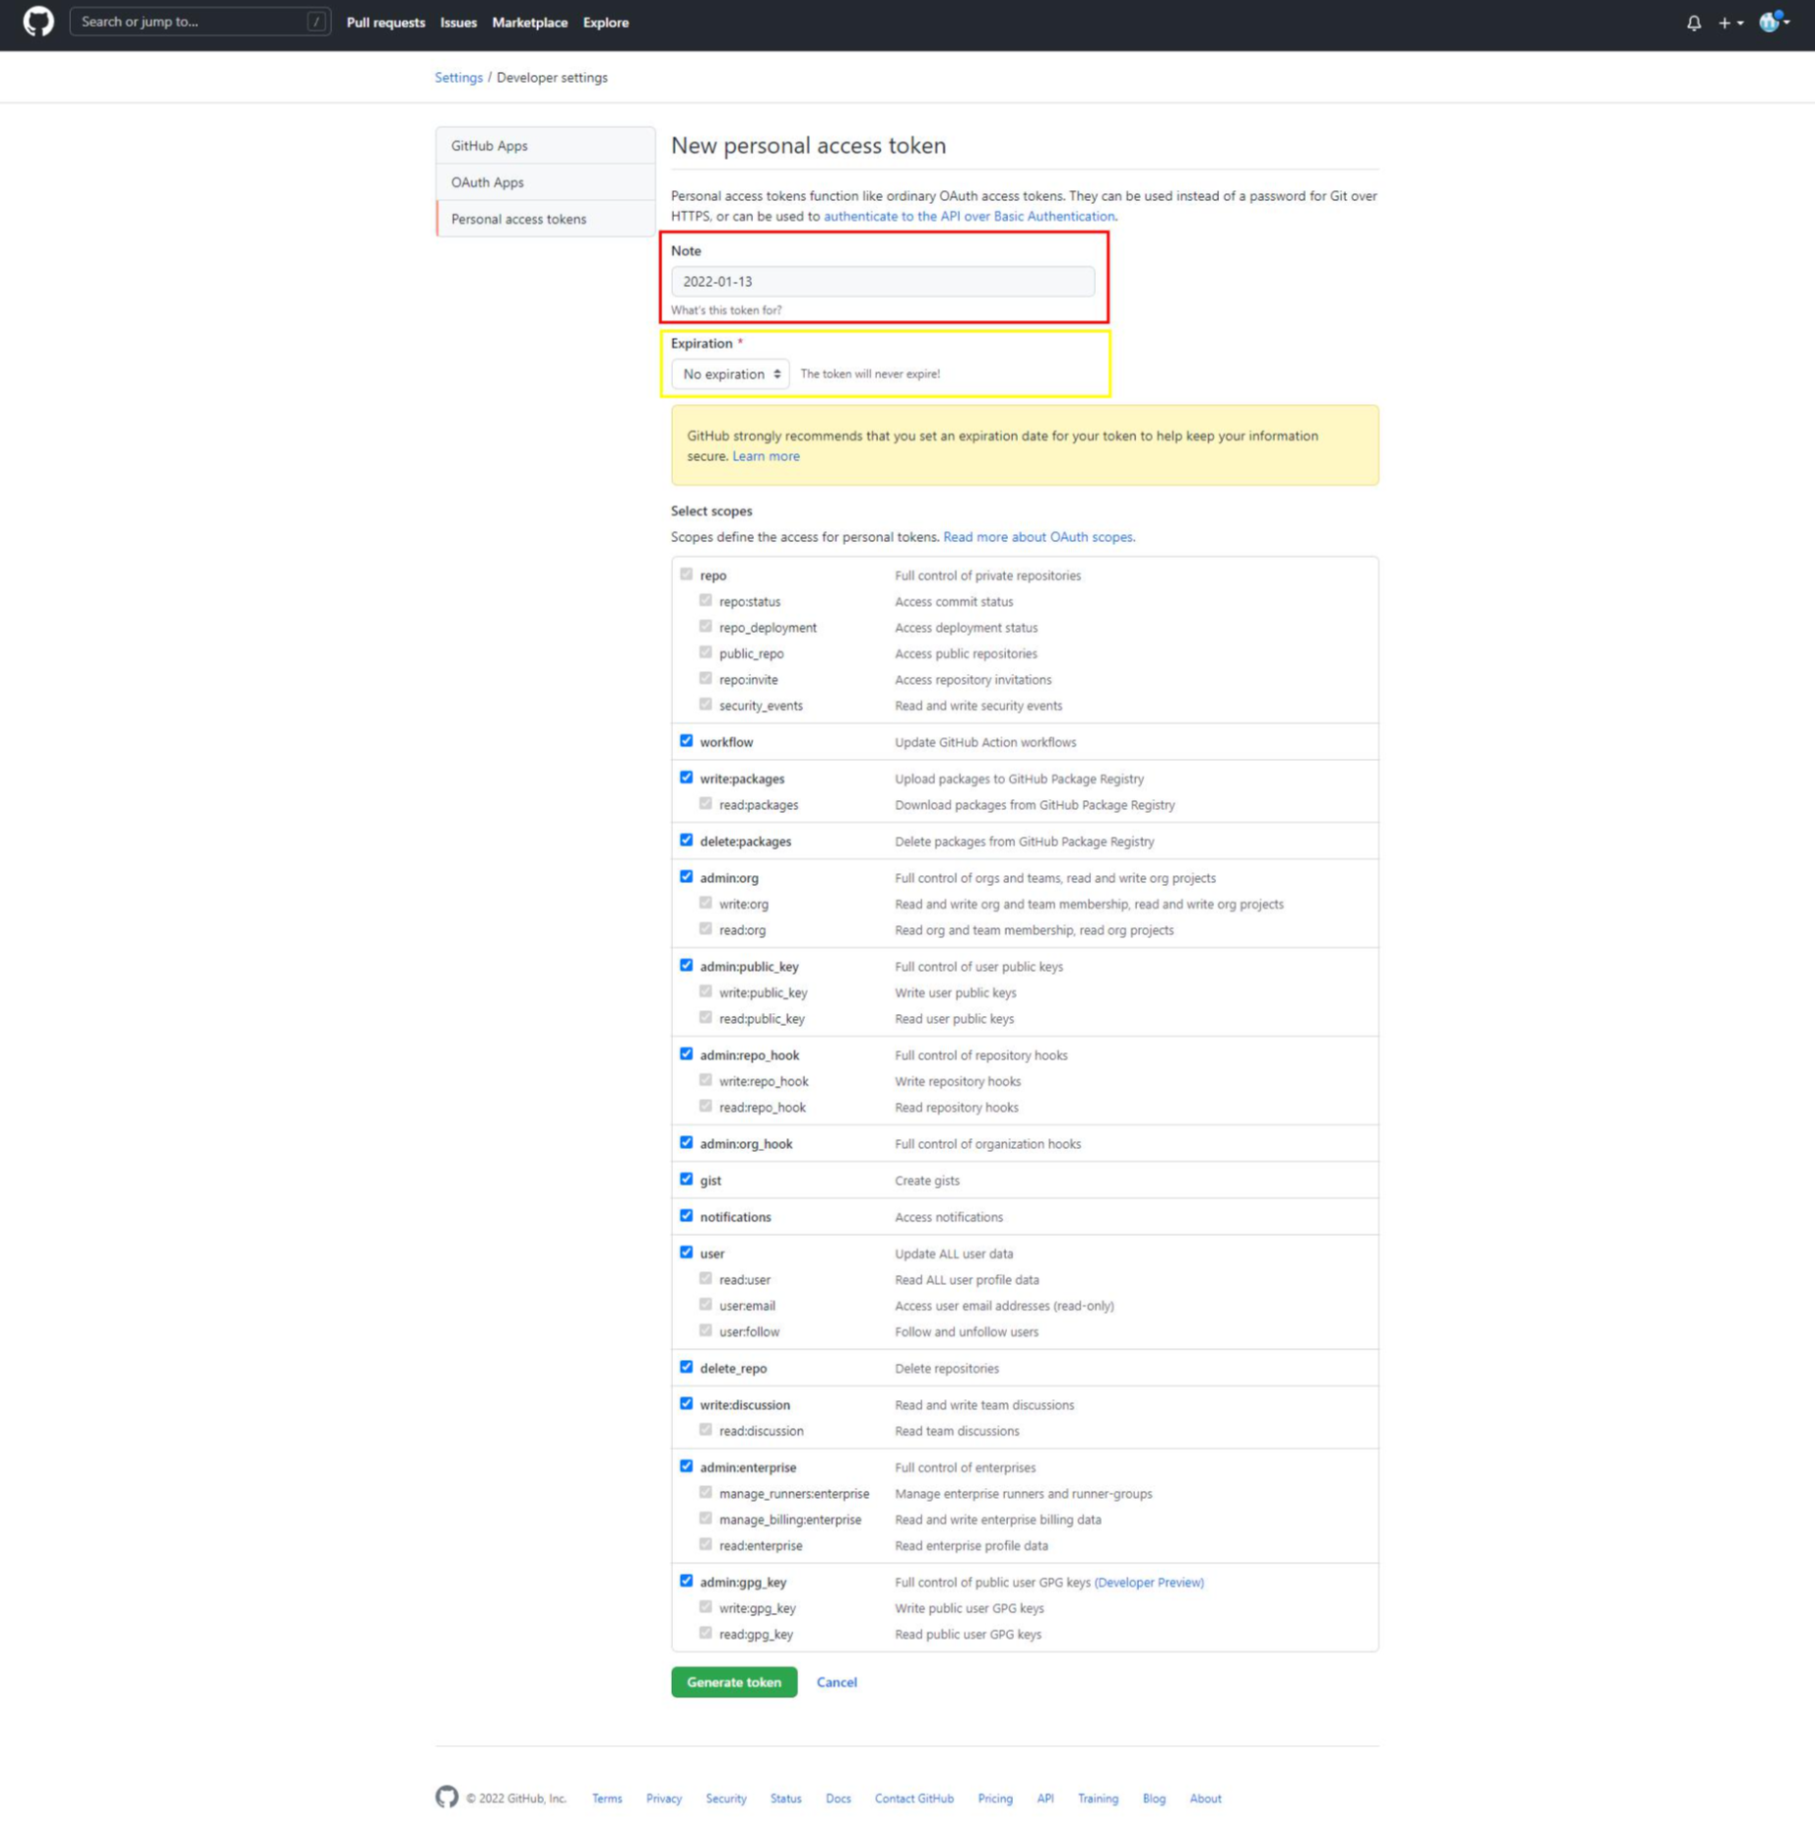Click the repo:status sub-scope checkbox
1815x1829 pixels.
click(x=706, y=600)
